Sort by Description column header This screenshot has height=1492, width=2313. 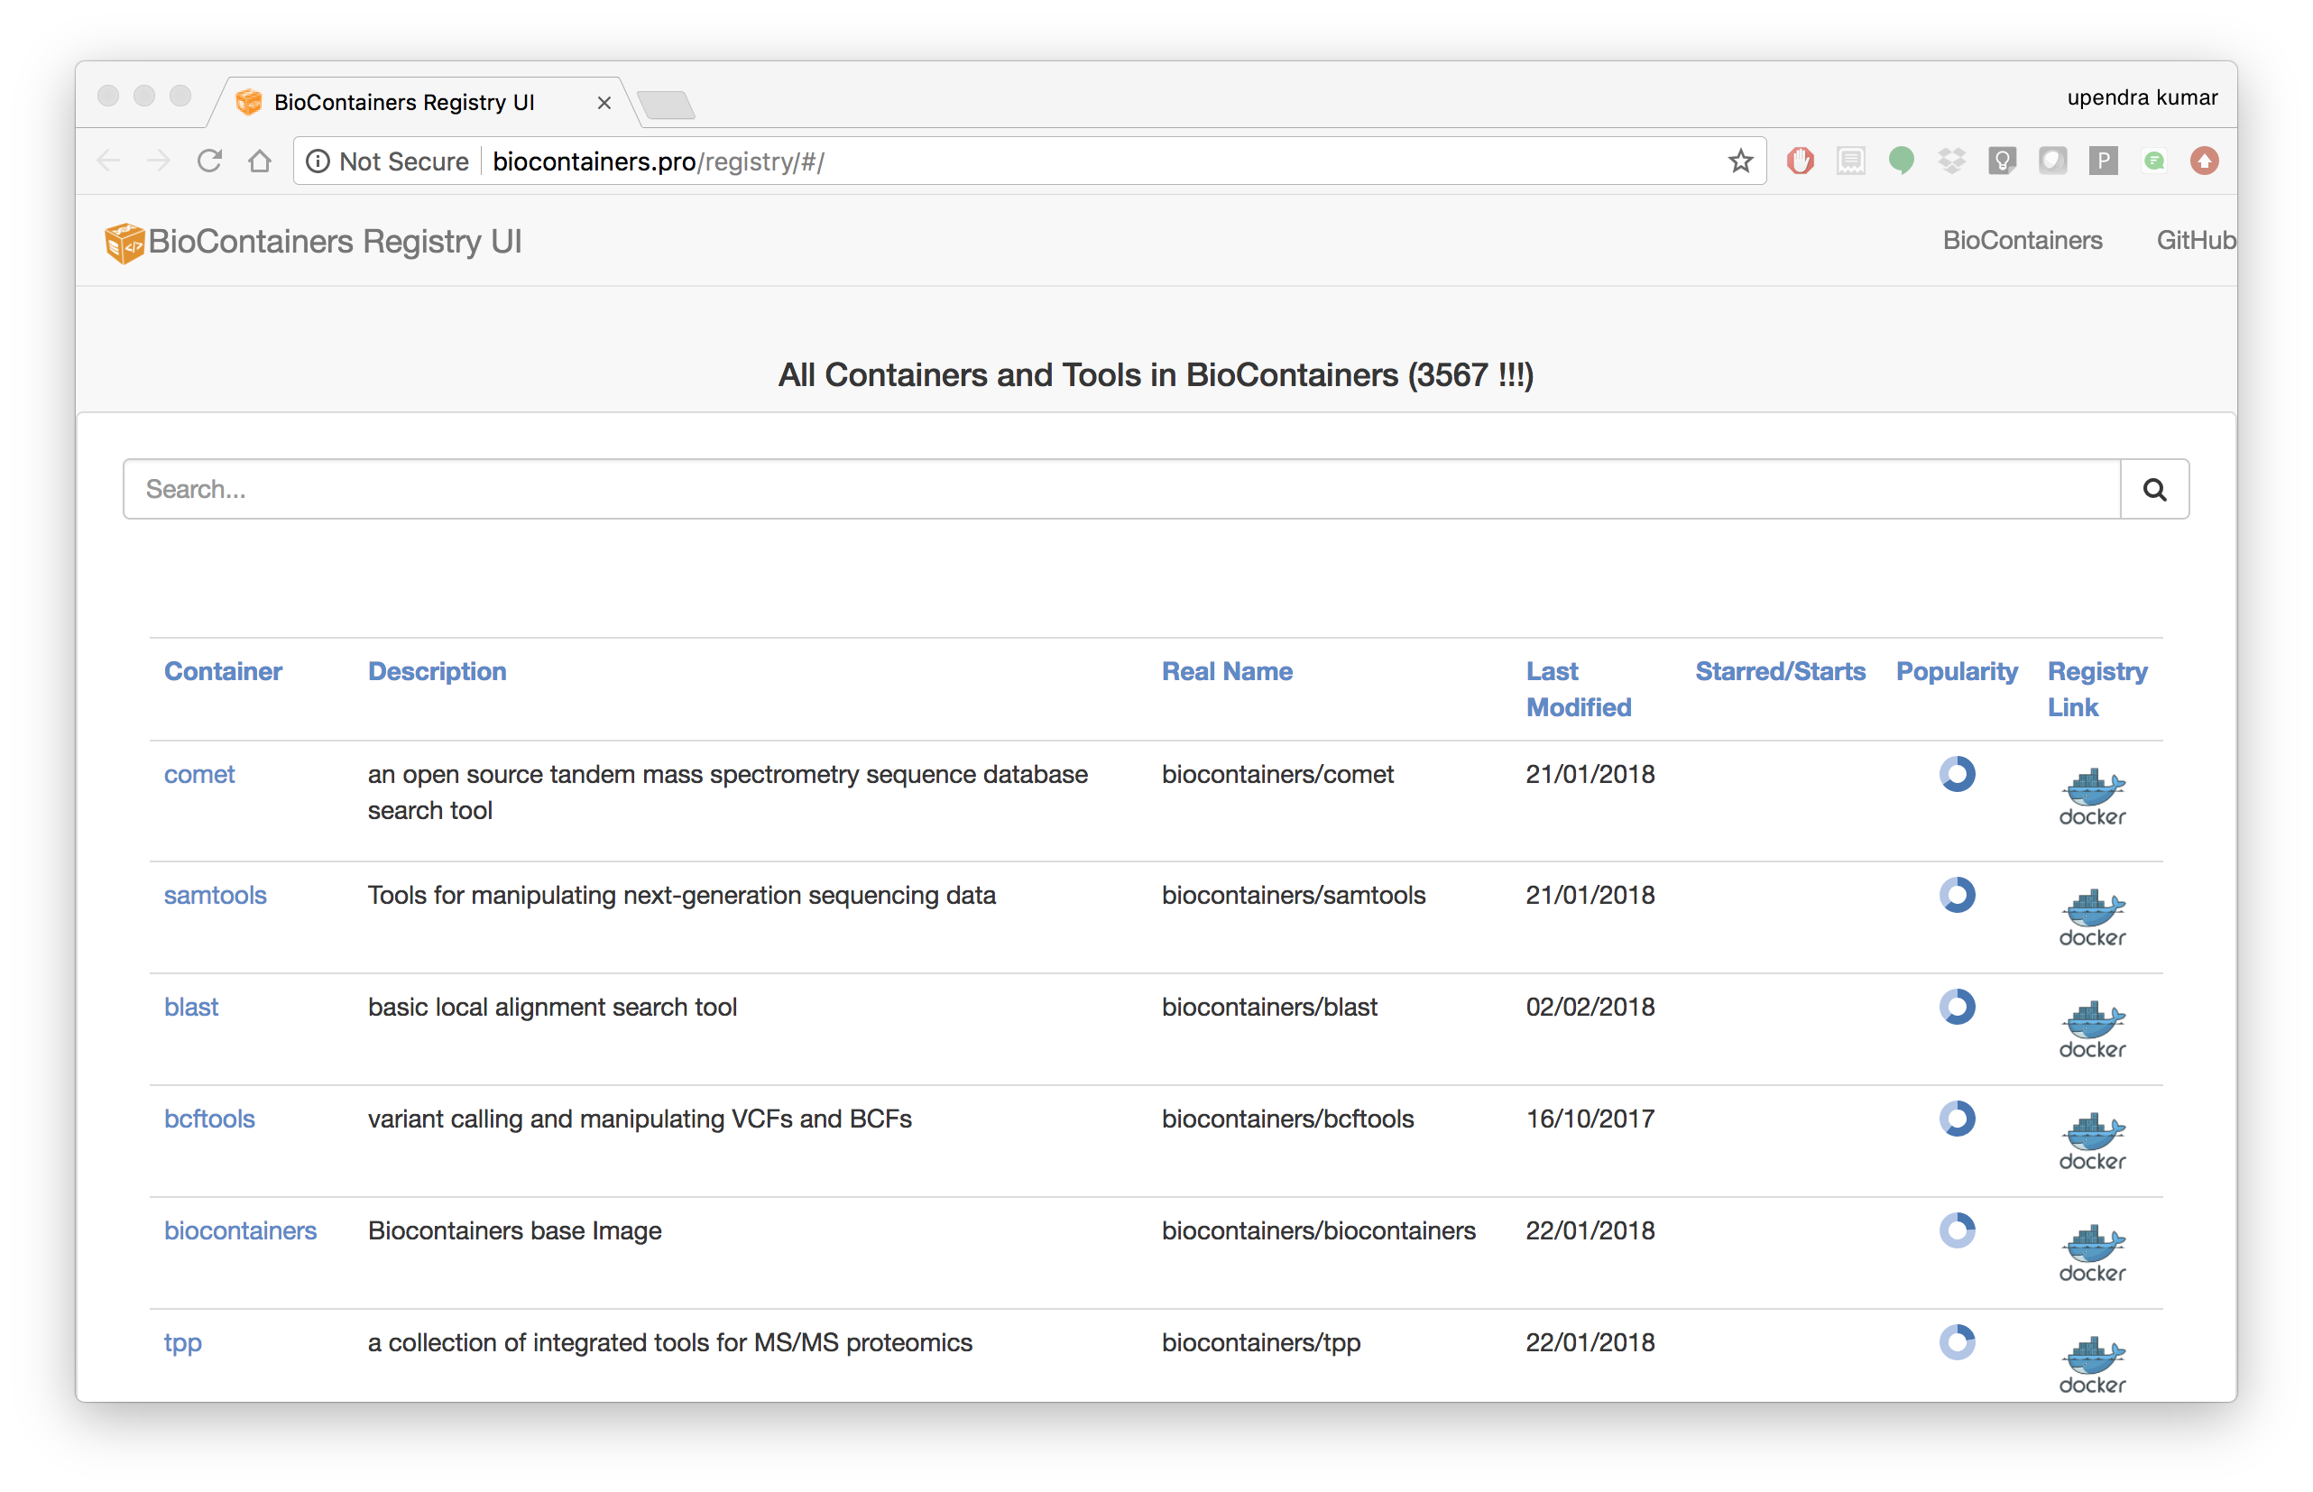click(437, 671)
